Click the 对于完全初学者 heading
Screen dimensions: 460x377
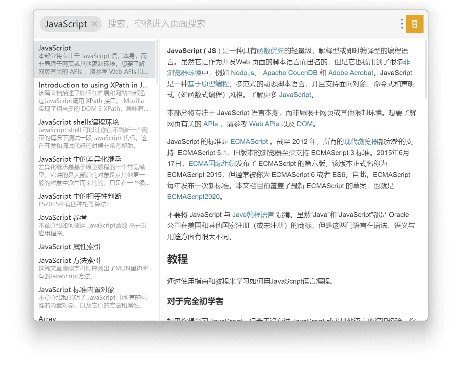coord(195,301)
